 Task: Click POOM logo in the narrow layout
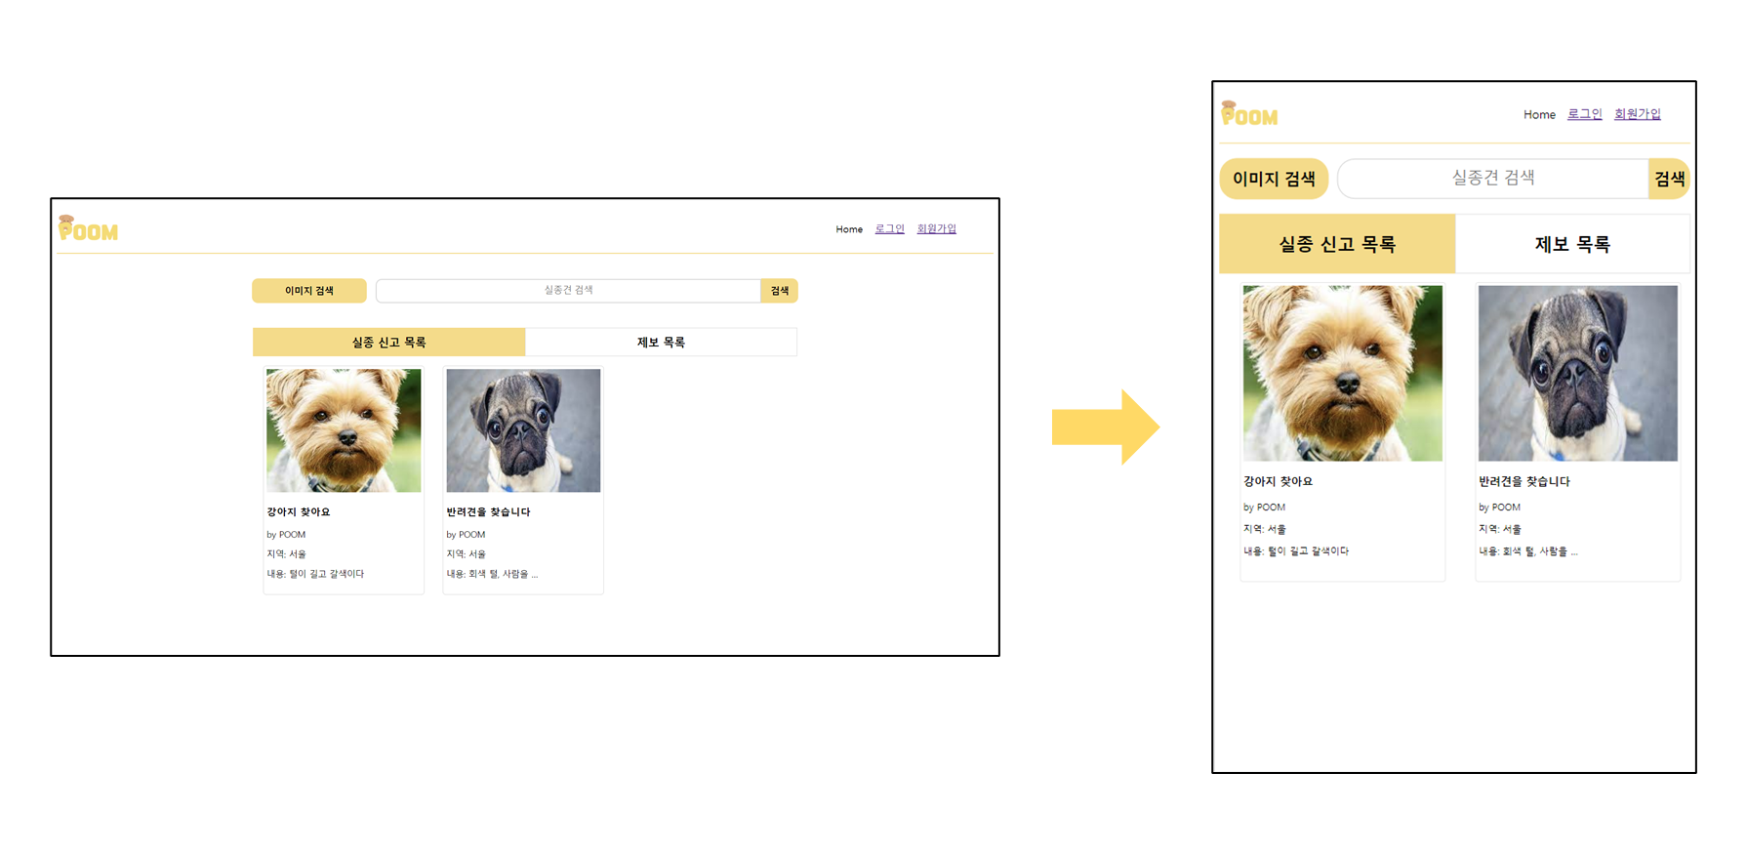(1249, 114)
